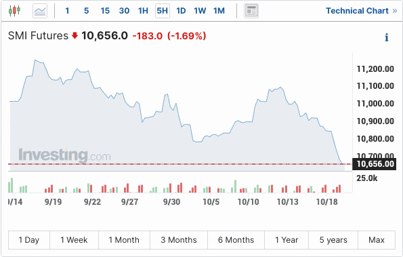
Task: Click the SMI Futures title
Action: tap(38, 35)
